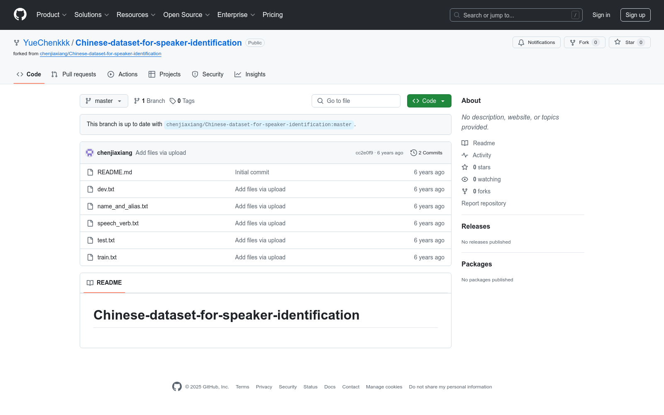Click the footer Manage cookies link
The height and width of the screenshot is (415, 664).
(384, 387)
